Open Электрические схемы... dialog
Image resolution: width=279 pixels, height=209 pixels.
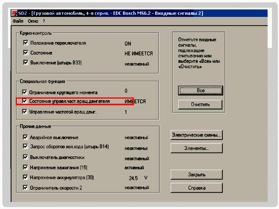pyautogui.click(x=196, y=135)
